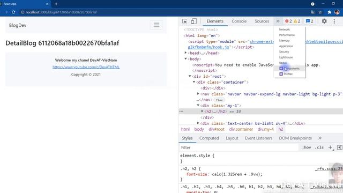Click the new style rule plus icon
343x193 pixels.
pyautogui.click(x=330, y=147)
